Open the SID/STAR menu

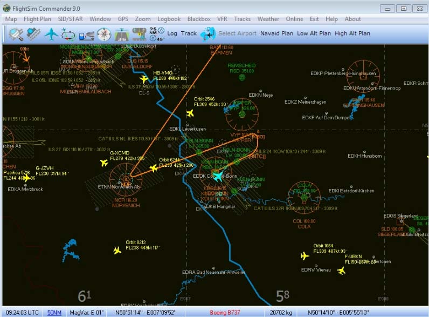point(70,19)
